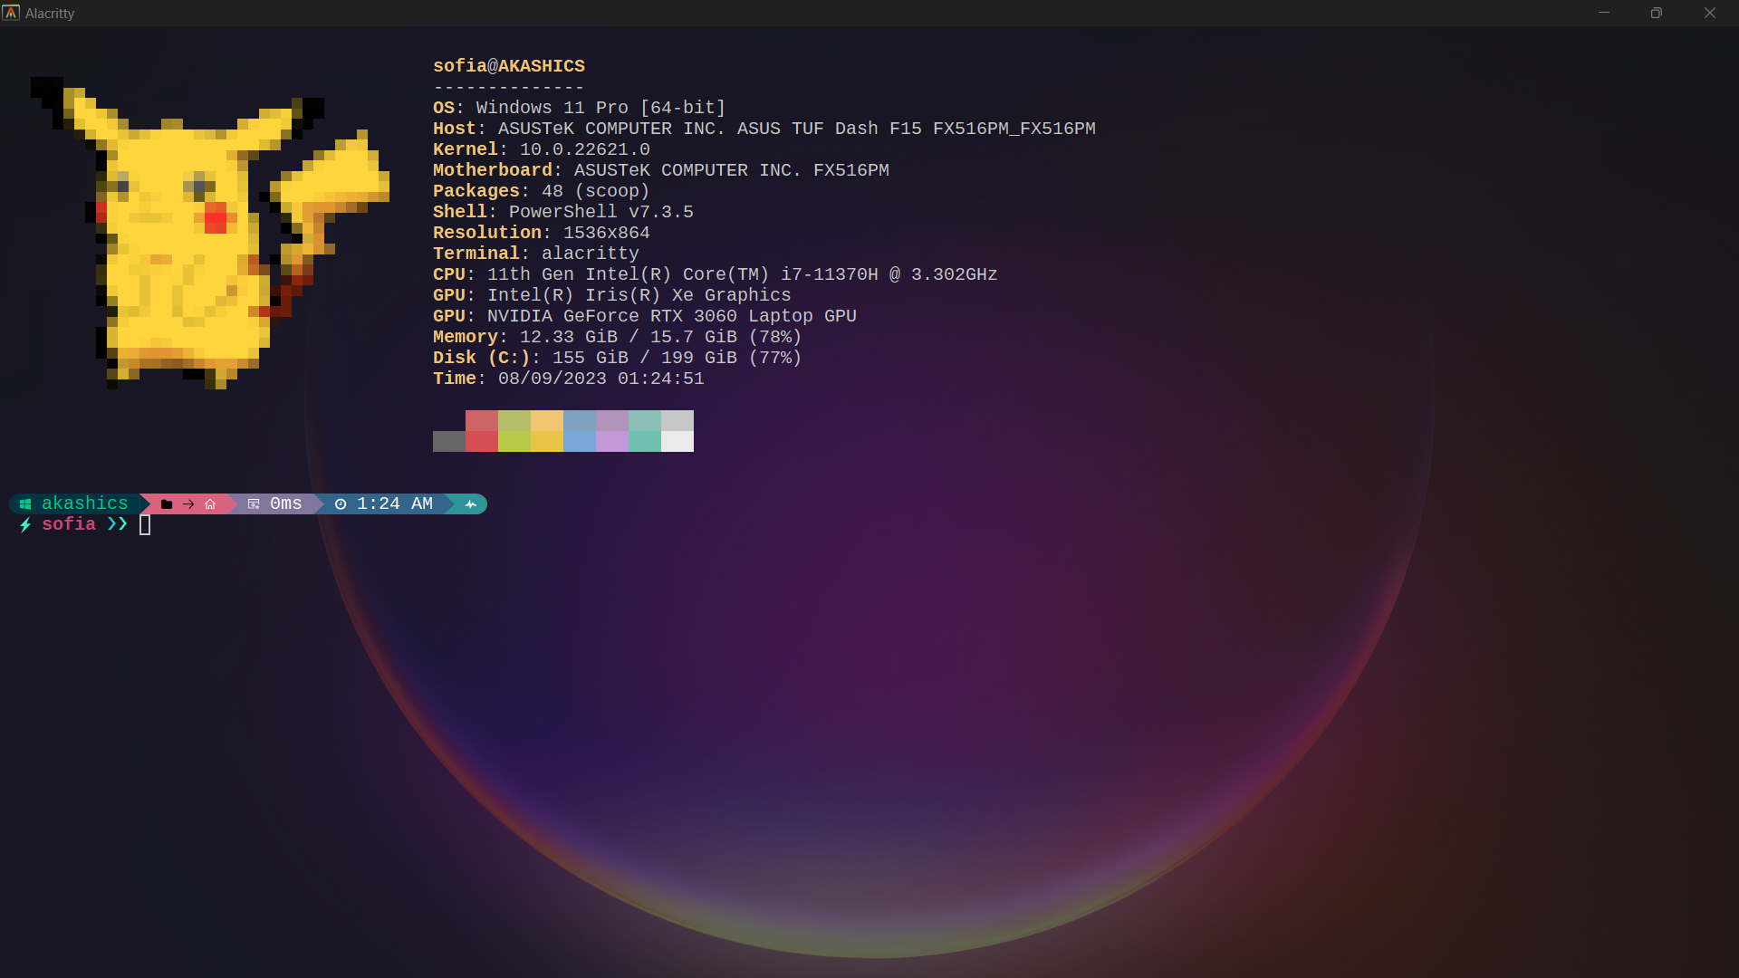Click the clock icon next to 1:24 AM
Image resolution: width=1739 pixels, height=978 pixels.
[341, 504]
